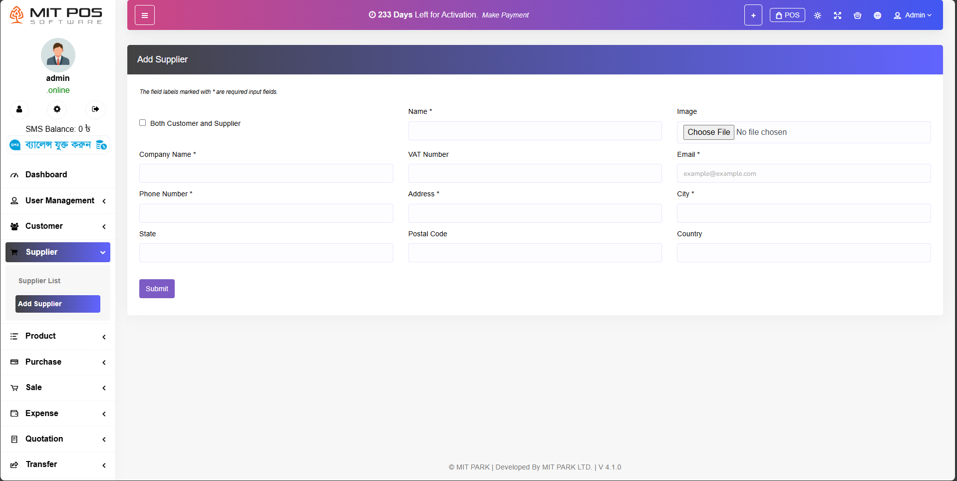Open Supplier List submenu item
Image resolution: width=957 pixels, height=481 pixels.
click(39, 281)
